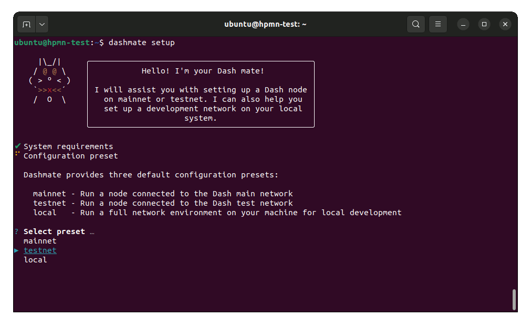Click the mainnet description line
Image resolution: width=531 pixels, height=327 pixels.
click(x=163, y=194)
